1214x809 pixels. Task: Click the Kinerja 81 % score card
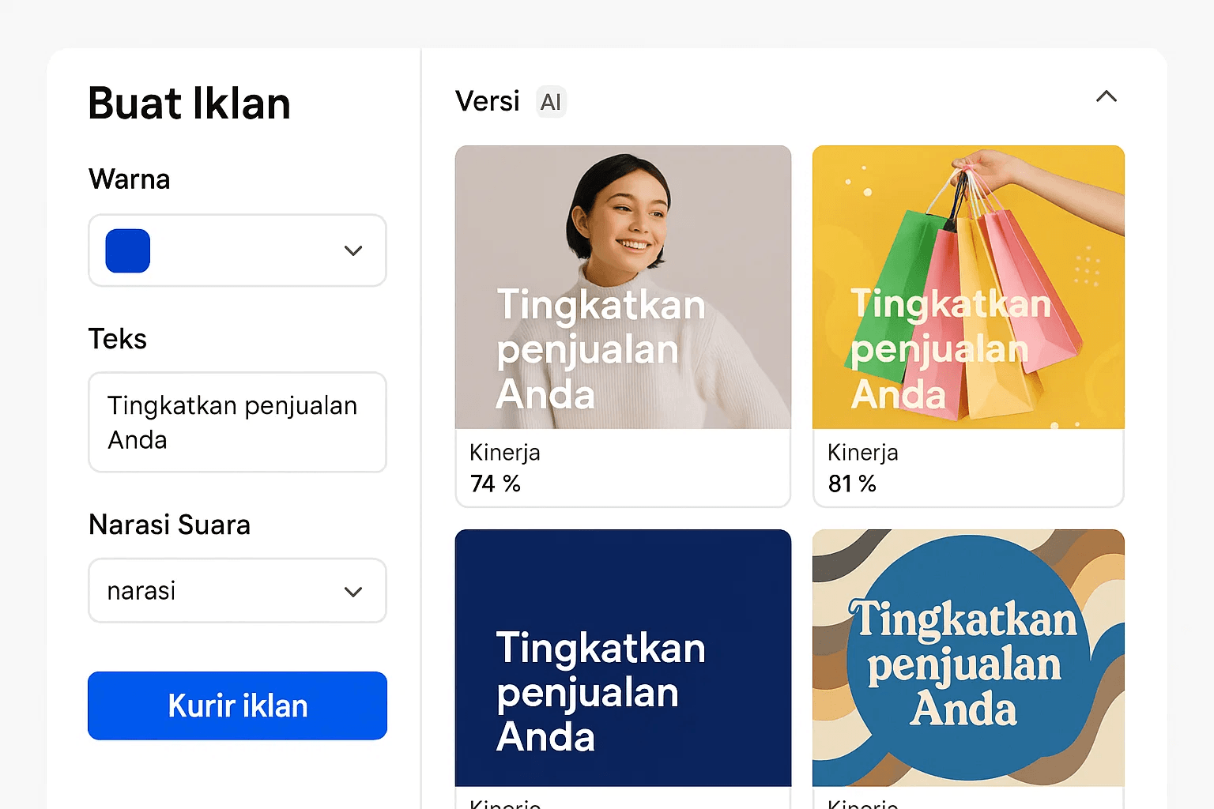click(x=968, y=468)
